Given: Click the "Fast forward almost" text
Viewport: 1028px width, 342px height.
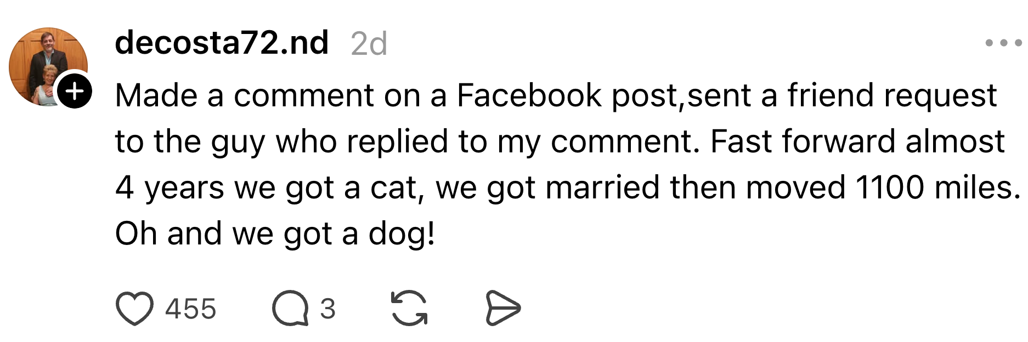Looking at the screenshot, I should (857, 141).
